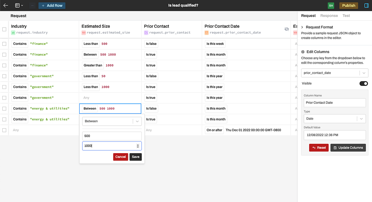Click the Greater than 1000 size cell
This screenshot has height=202, width=372.
pos(110,65)
